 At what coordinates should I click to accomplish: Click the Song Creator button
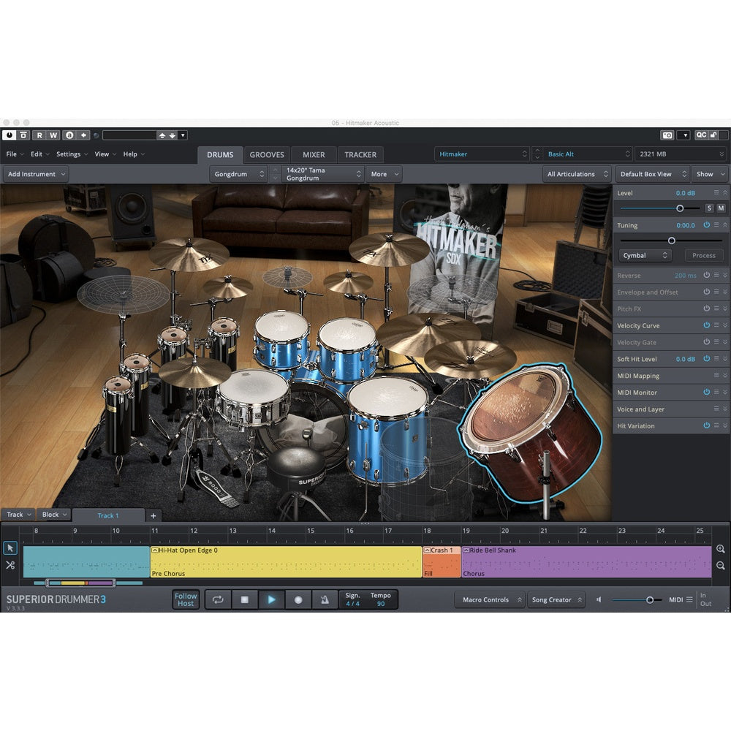tap(556, 599)
